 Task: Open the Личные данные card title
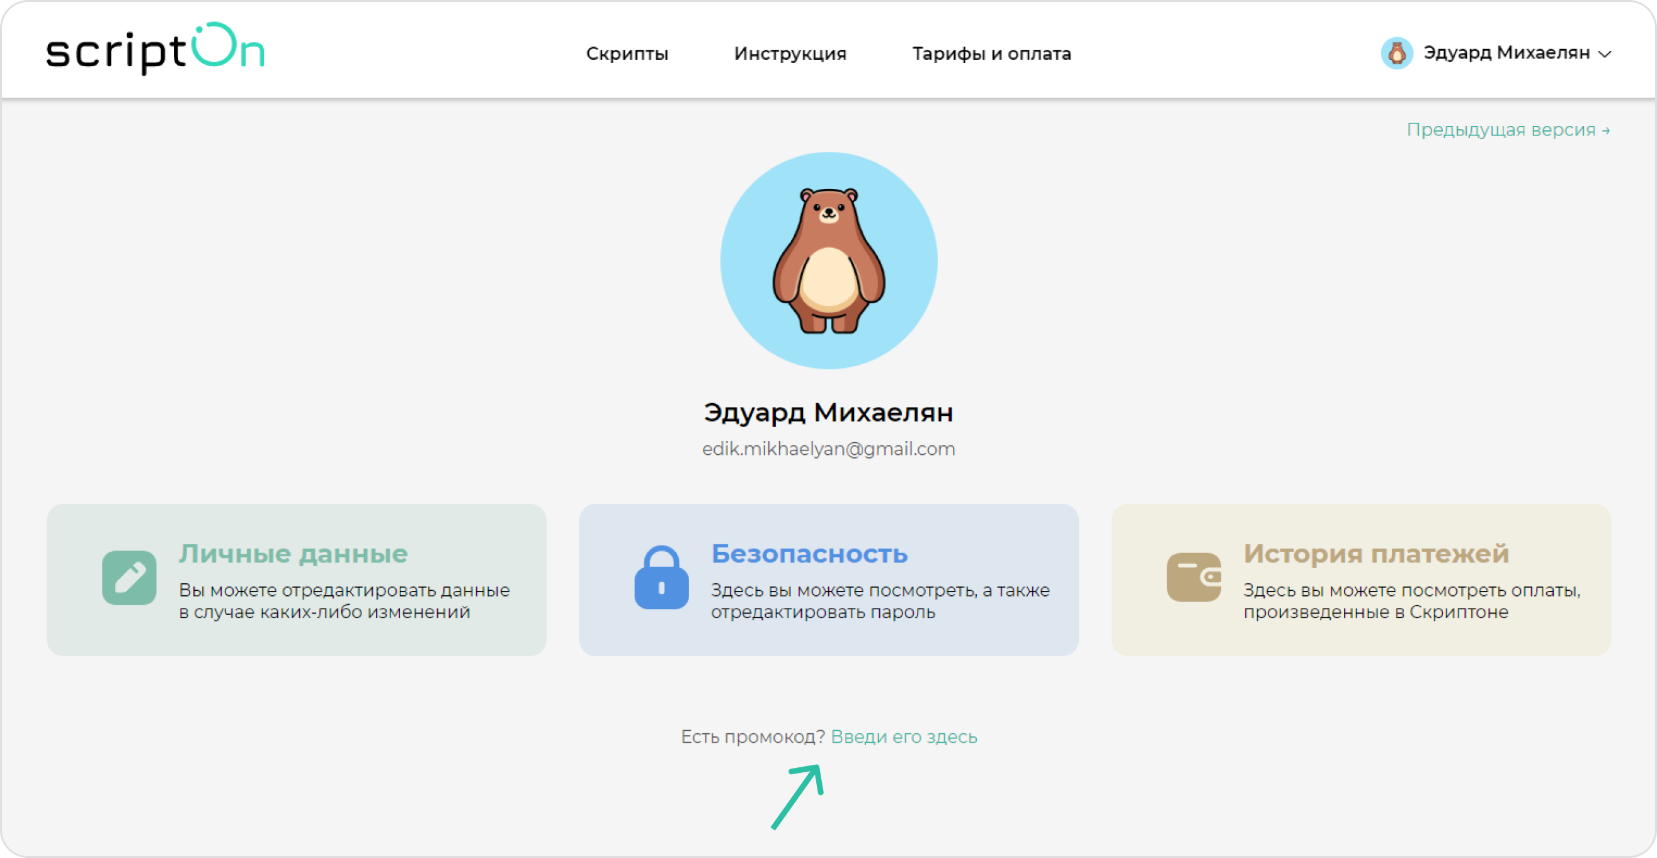point(293,553)
